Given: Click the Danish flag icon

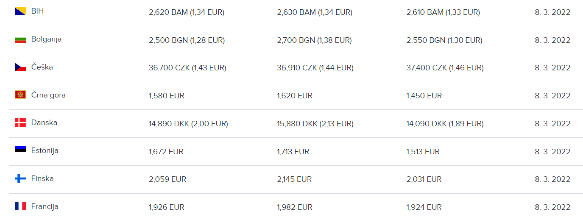Looking at the screenshot, I should pyautogui.click(x=20, y=123).
